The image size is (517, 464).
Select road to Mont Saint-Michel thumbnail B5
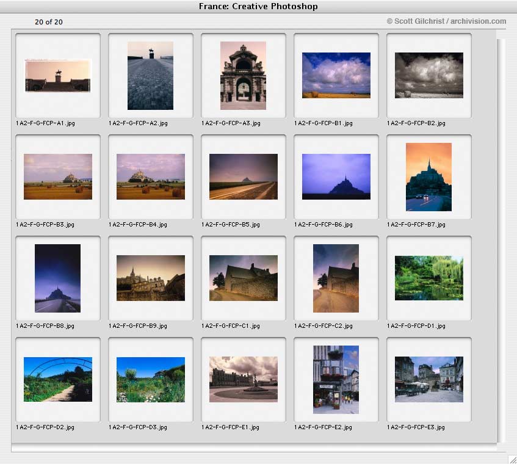244,176
